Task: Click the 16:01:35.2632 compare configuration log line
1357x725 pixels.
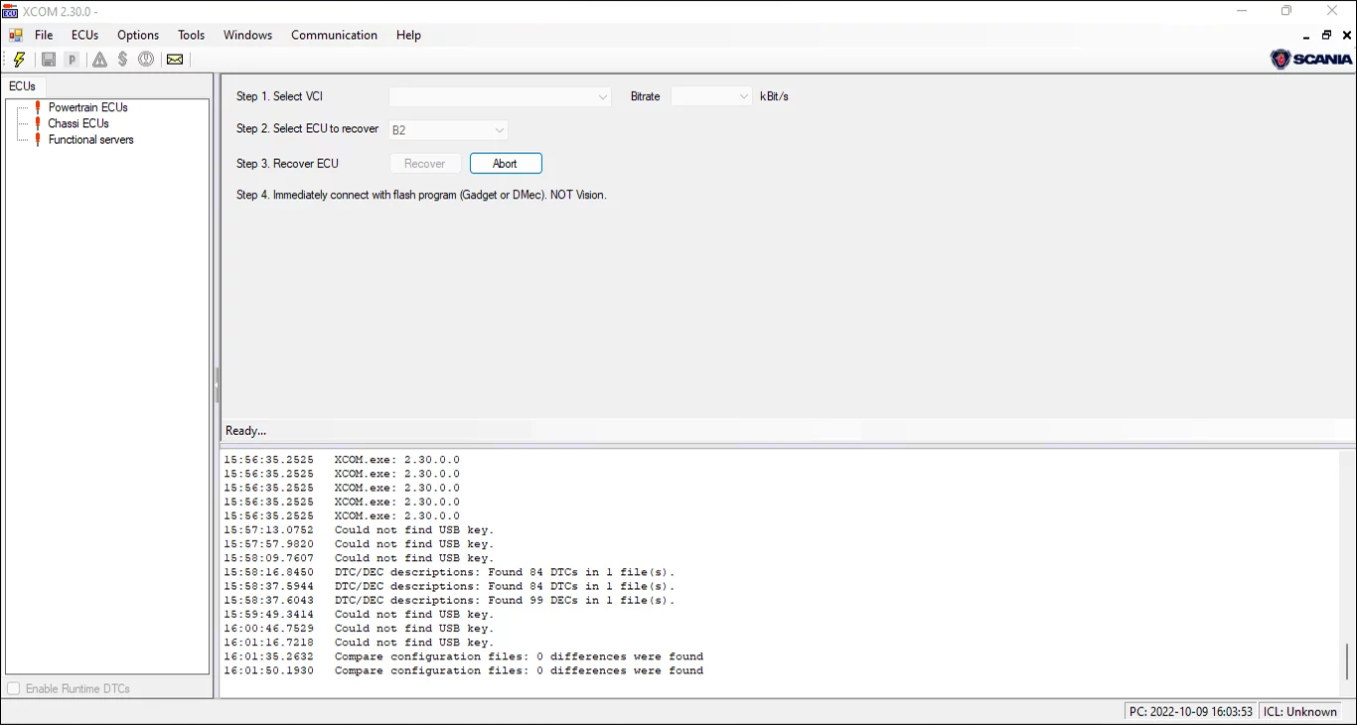Action: (x=464, y=656)
